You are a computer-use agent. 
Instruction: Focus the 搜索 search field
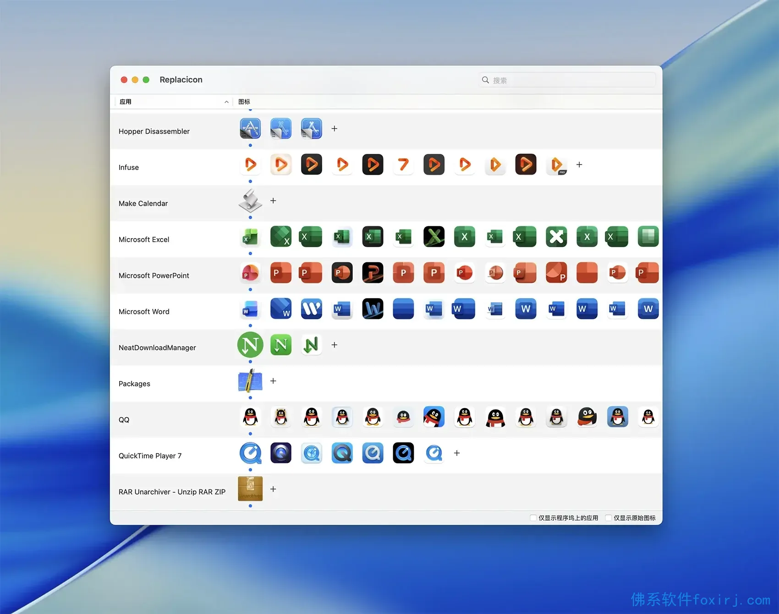point(567,80)
